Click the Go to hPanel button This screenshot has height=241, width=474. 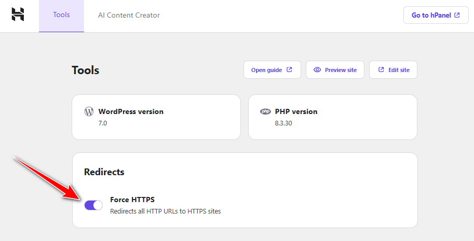[436, 15]
